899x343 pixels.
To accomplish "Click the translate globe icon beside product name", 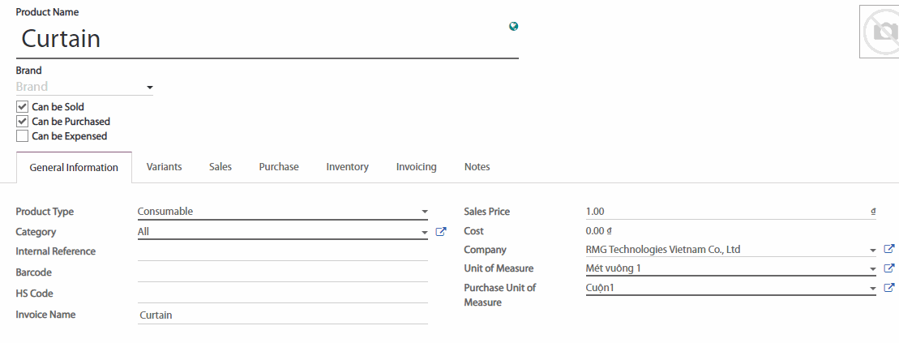I will tap(513, 26).
